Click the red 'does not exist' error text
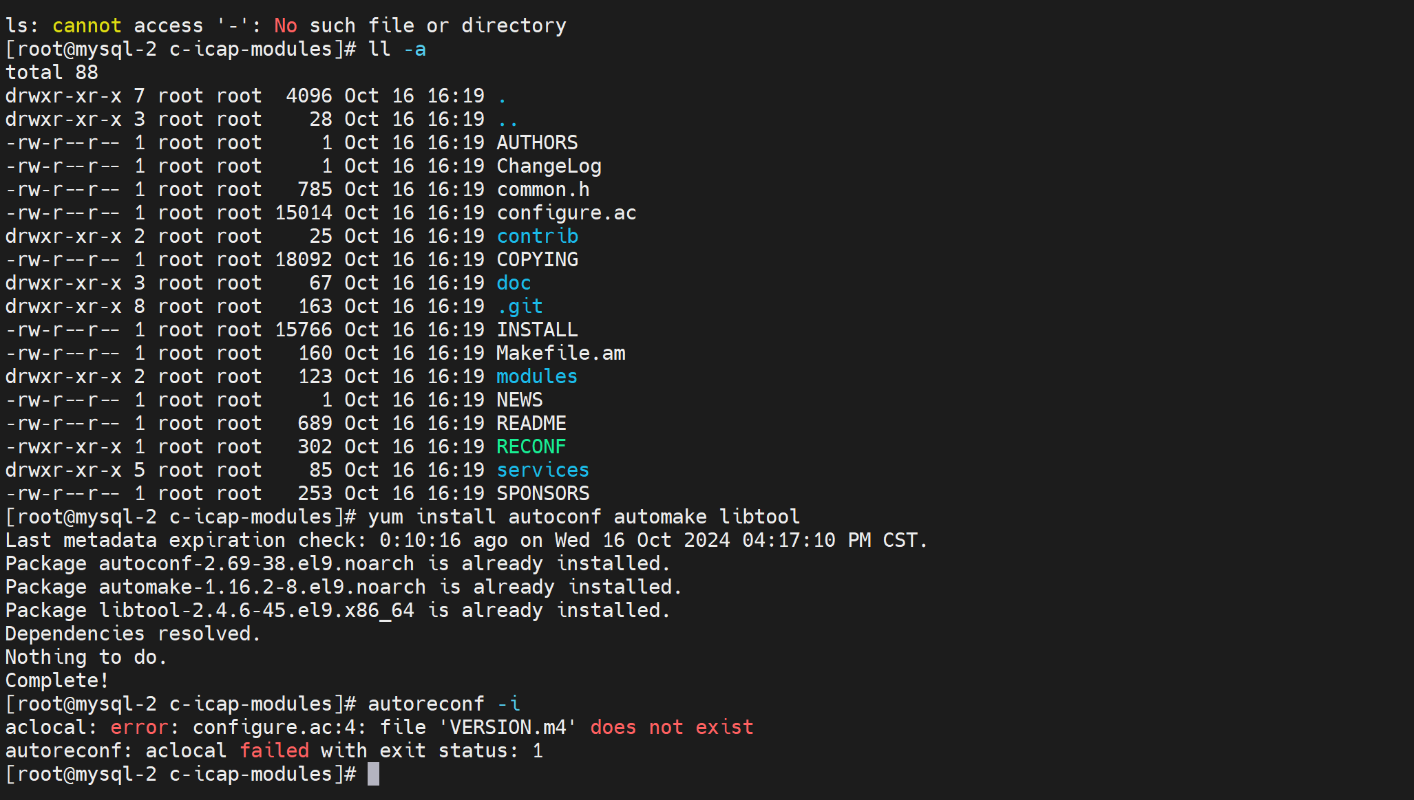This screenshot has width=1414, height=800. (671, 727)
